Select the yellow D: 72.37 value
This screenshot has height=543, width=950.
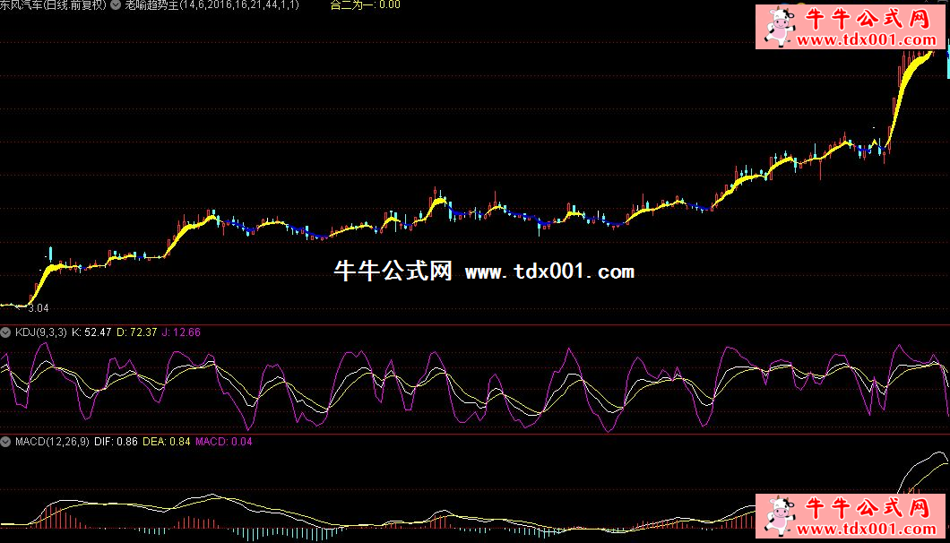[x=137, y=332]
